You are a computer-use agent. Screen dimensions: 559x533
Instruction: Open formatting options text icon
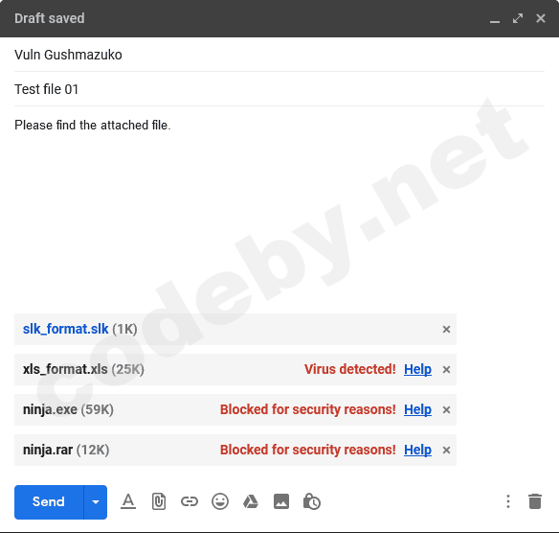(x=128, y=501)
